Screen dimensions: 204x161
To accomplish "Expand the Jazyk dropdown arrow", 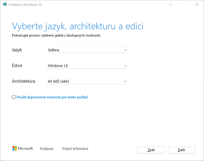I will [126, 50].
